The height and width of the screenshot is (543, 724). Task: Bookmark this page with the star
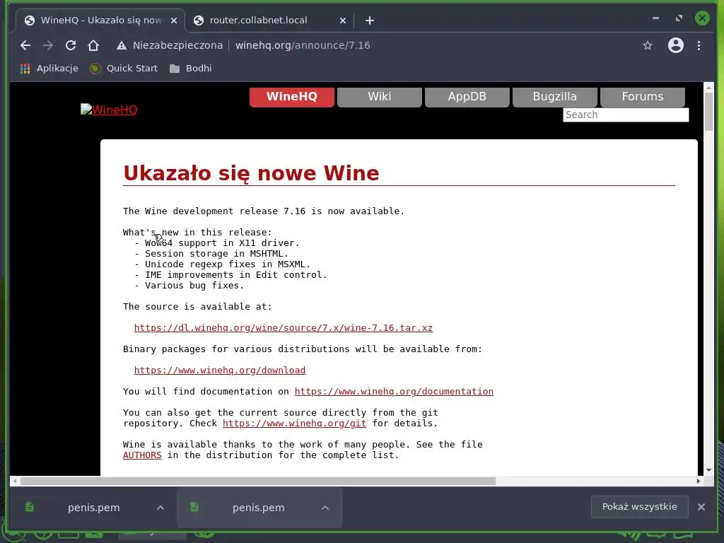(648, 45)
